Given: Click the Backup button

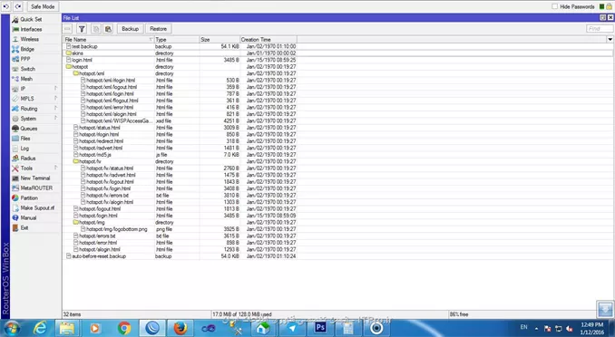Looking at the screenshot, I should pos(131,29).
